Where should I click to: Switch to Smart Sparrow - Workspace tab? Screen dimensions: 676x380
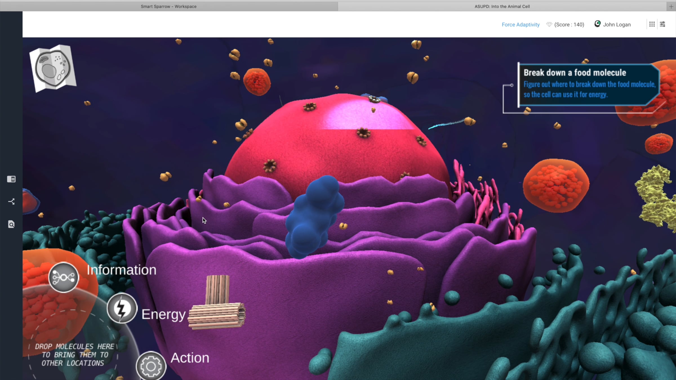pyautogui.click(x=169, y=6)
